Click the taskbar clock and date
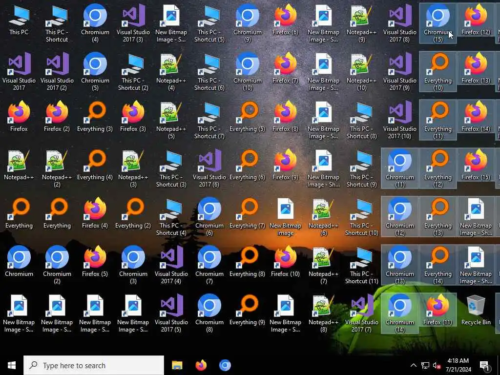 click(458, 365)
